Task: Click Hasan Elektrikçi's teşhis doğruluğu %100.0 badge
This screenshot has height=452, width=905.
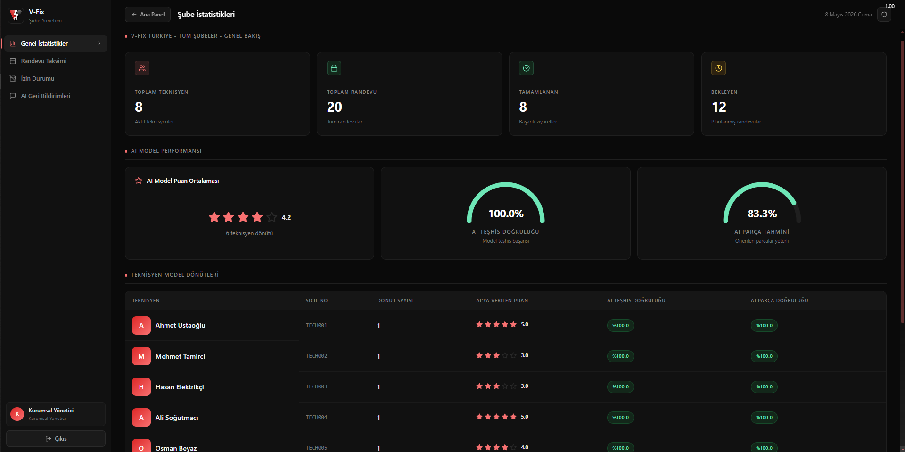Action: coord(620,386)
